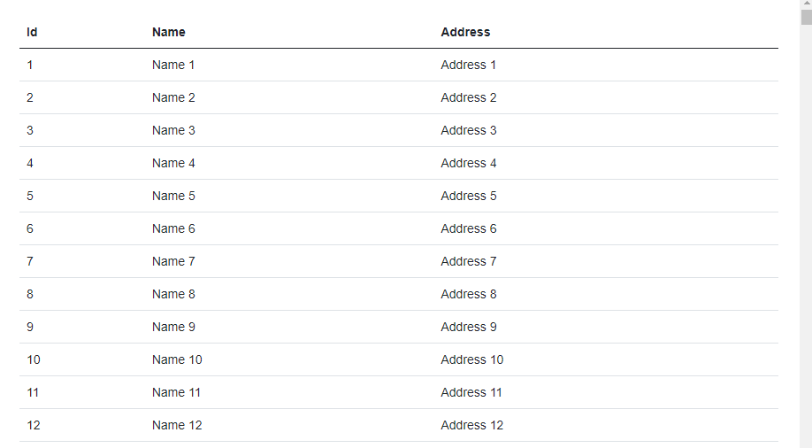This screenshot has width=812, height=448.
Task: Select the Name 1 cell
Action: [x=173, y=65]
